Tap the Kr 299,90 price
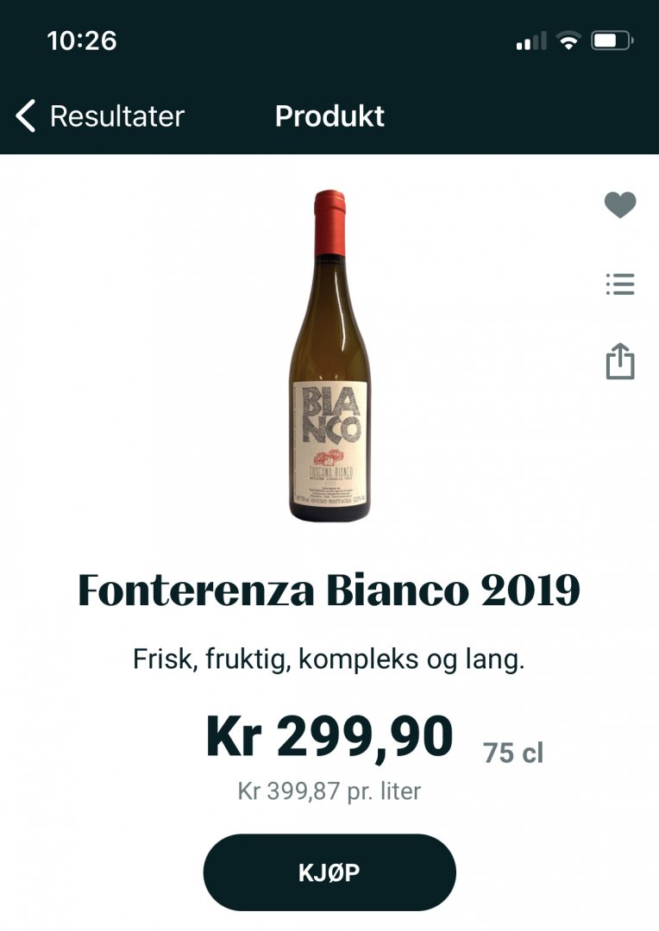The image size is (659, 931). pyautogui.click(x=329, y=737)
